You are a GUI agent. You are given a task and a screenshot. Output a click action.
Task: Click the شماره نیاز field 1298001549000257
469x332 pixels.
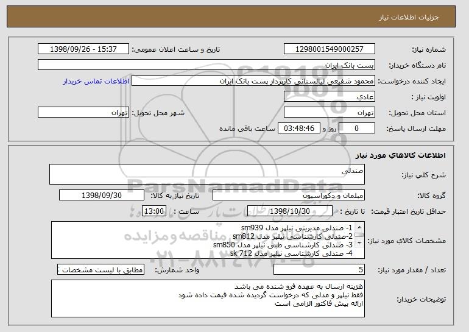tap(330, 49)
